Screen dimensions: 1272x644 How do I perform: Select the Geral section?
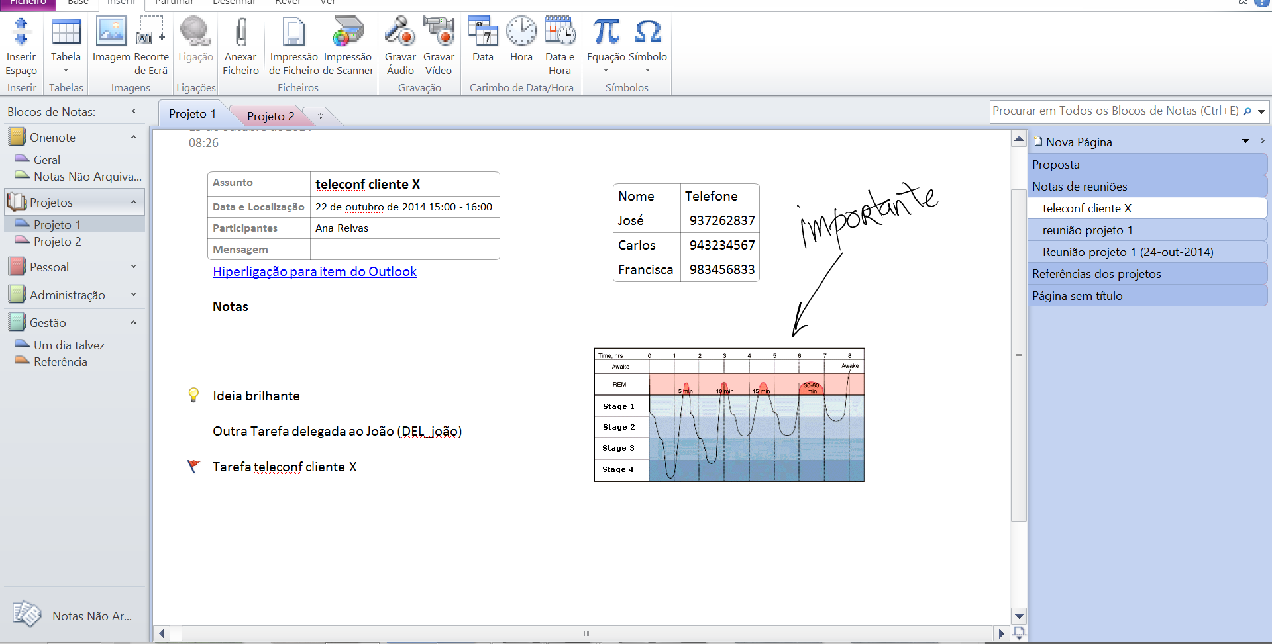coord(46,160)
